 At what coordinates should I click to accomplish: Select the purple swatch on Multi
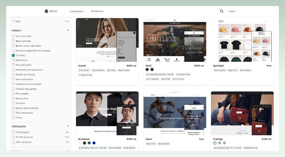147,70
